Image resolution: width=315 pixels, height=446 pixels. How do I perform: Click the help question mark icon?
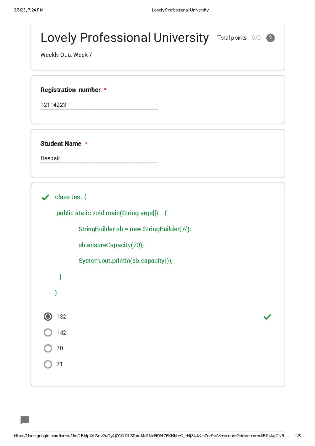tap(270, 38)
